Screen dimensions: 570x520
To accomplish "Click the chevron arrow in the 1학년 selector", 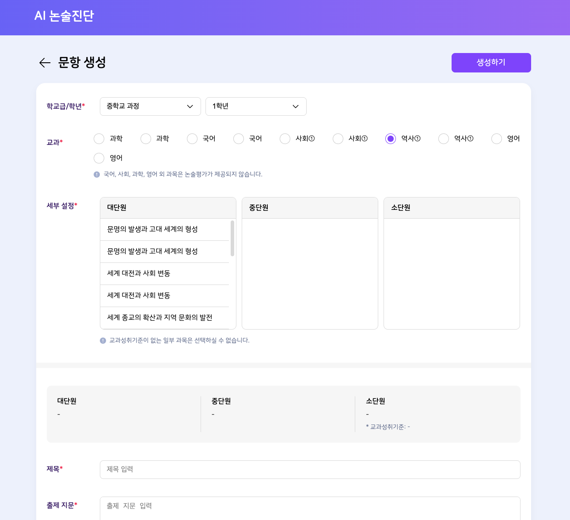I will coord(296,106).
